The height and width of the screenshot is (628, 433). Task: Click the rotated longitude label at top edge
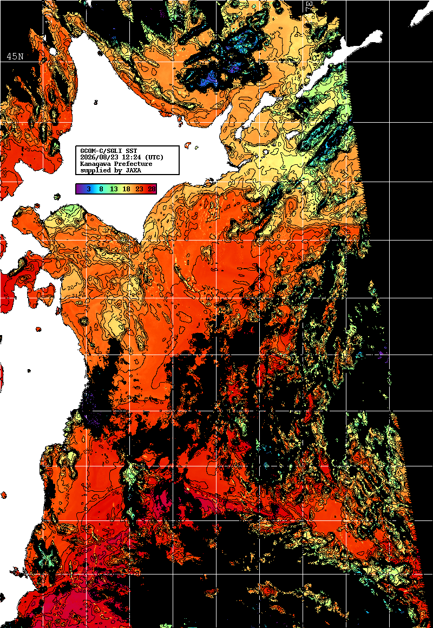coord(309,6)
